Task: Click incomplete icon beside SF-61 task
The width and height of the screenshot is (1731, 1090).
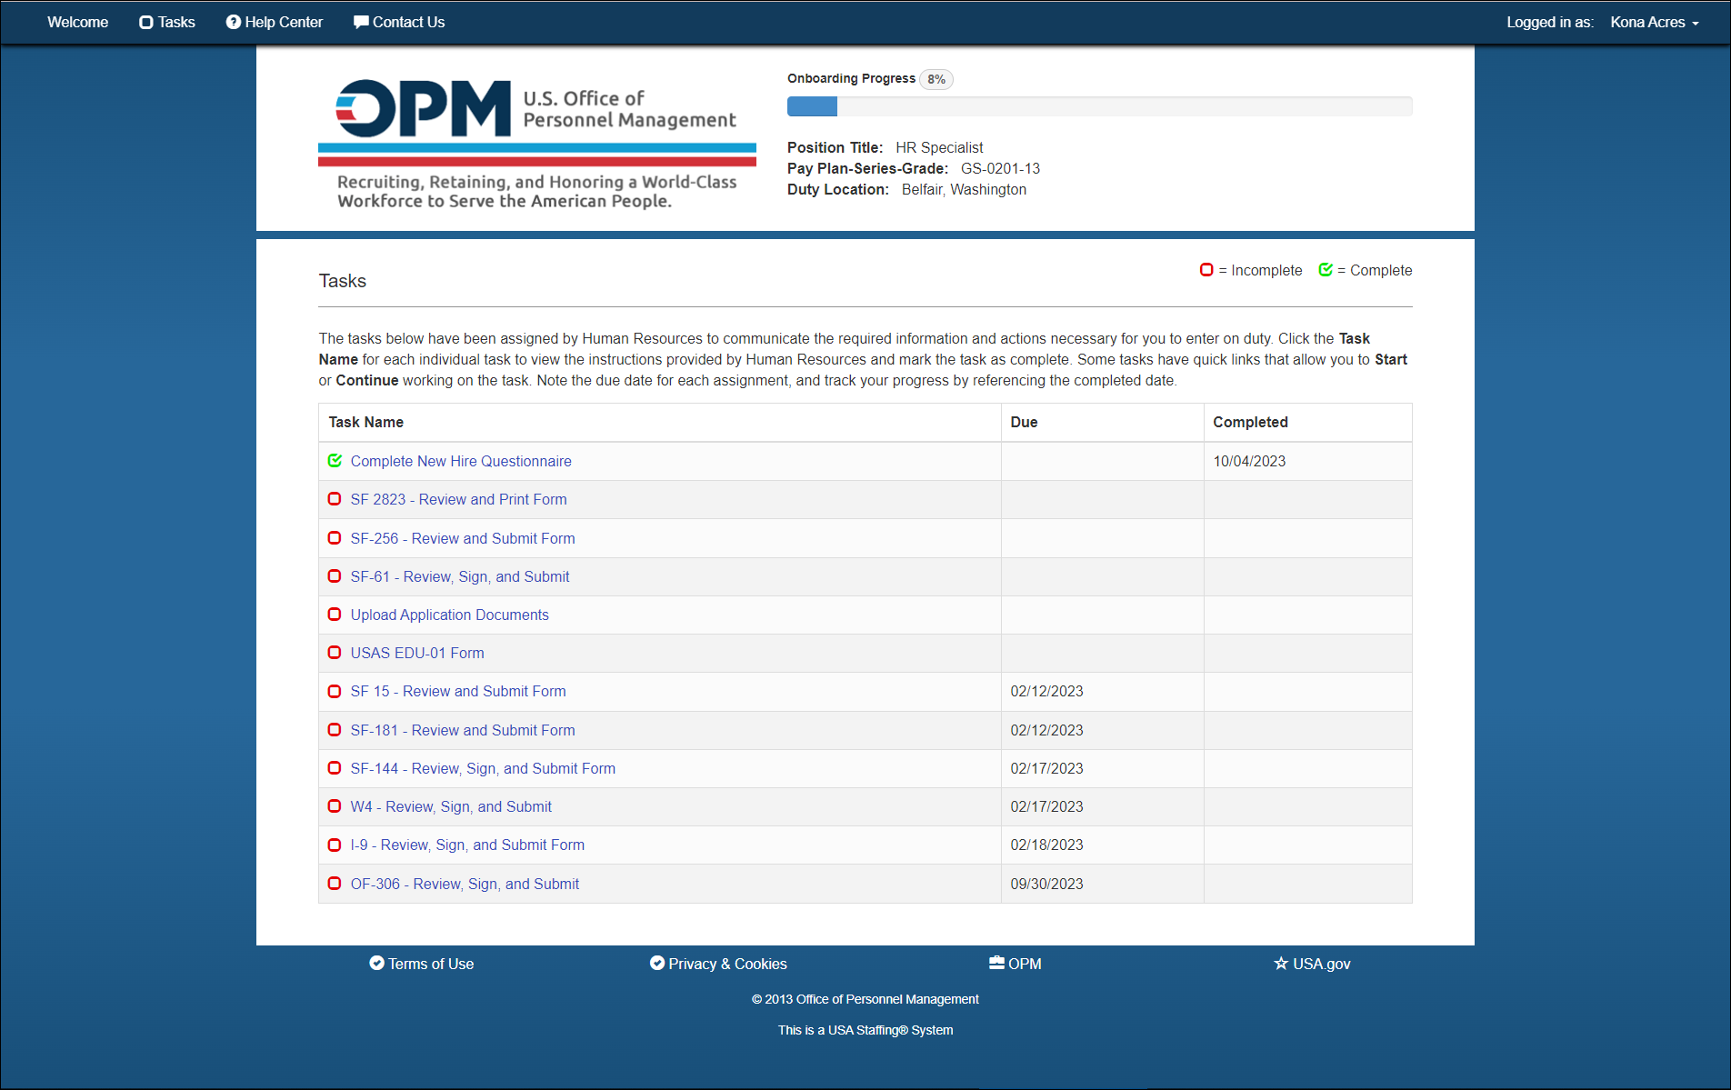Action: point(335,576)
